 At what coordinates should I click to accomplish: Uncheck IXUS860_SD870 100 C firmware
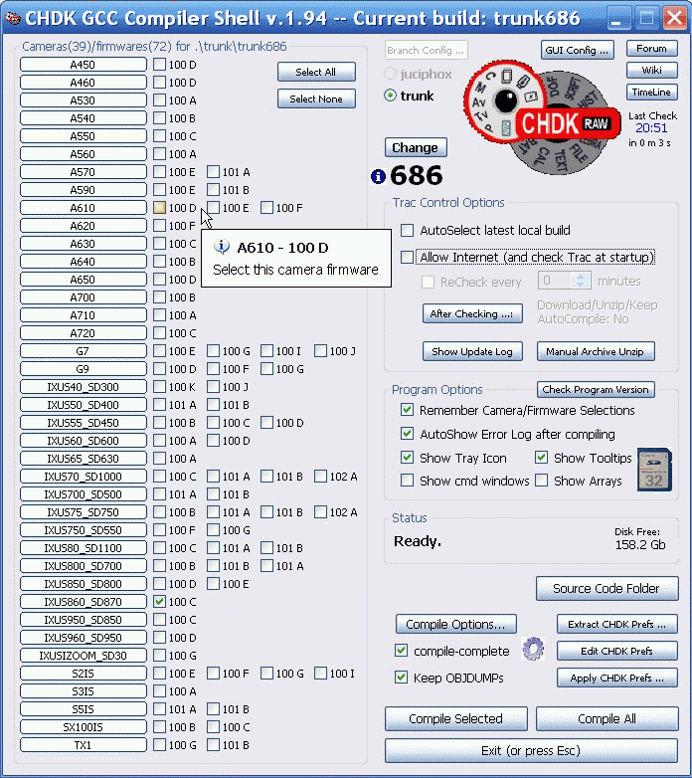click(x=159, y=602)
